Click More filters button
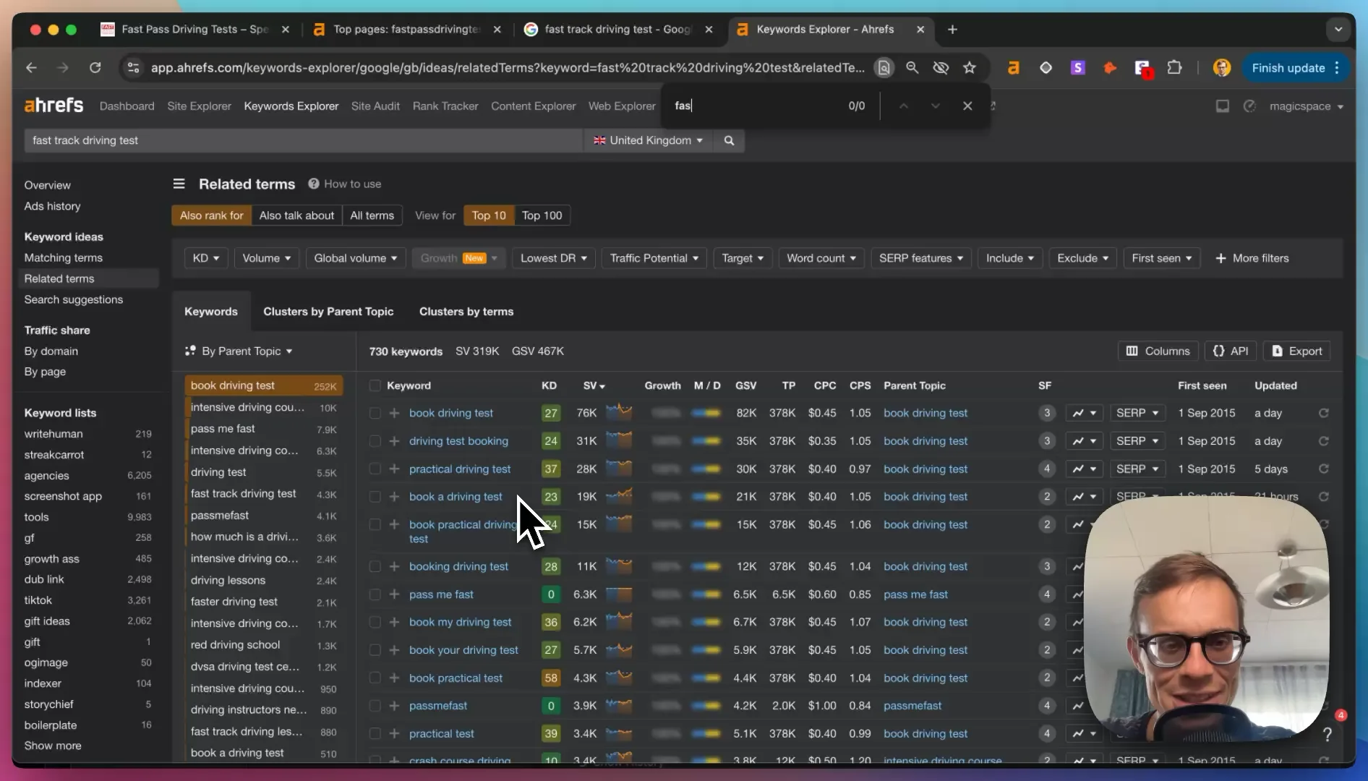This screenshot has width=1368, height=781. click(1252, 258)
